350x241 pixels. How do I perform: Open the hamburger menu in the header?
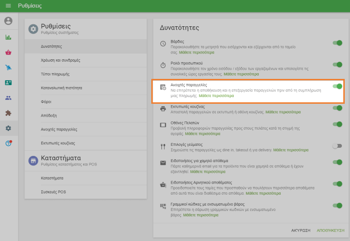(x=8, y=6)
